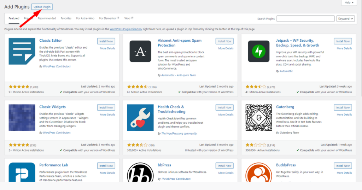
Task: View More Details for Gutenberg
Action: click(344, 114)
